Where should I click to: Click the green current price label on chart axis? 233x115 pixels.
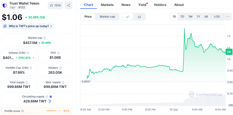(x=229, y=52)
